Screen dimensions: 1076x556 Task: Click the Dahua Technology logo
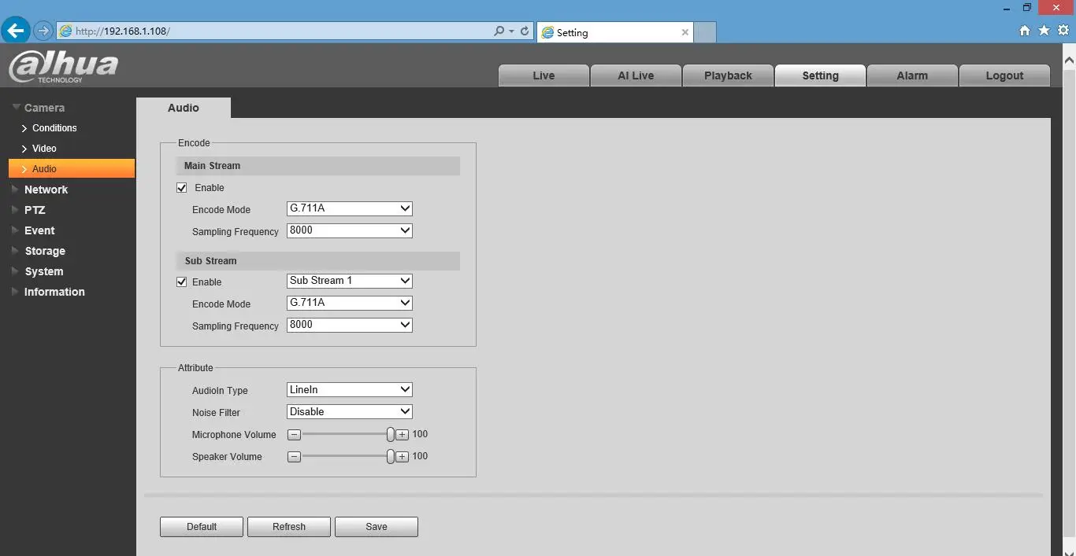[63, 66]
